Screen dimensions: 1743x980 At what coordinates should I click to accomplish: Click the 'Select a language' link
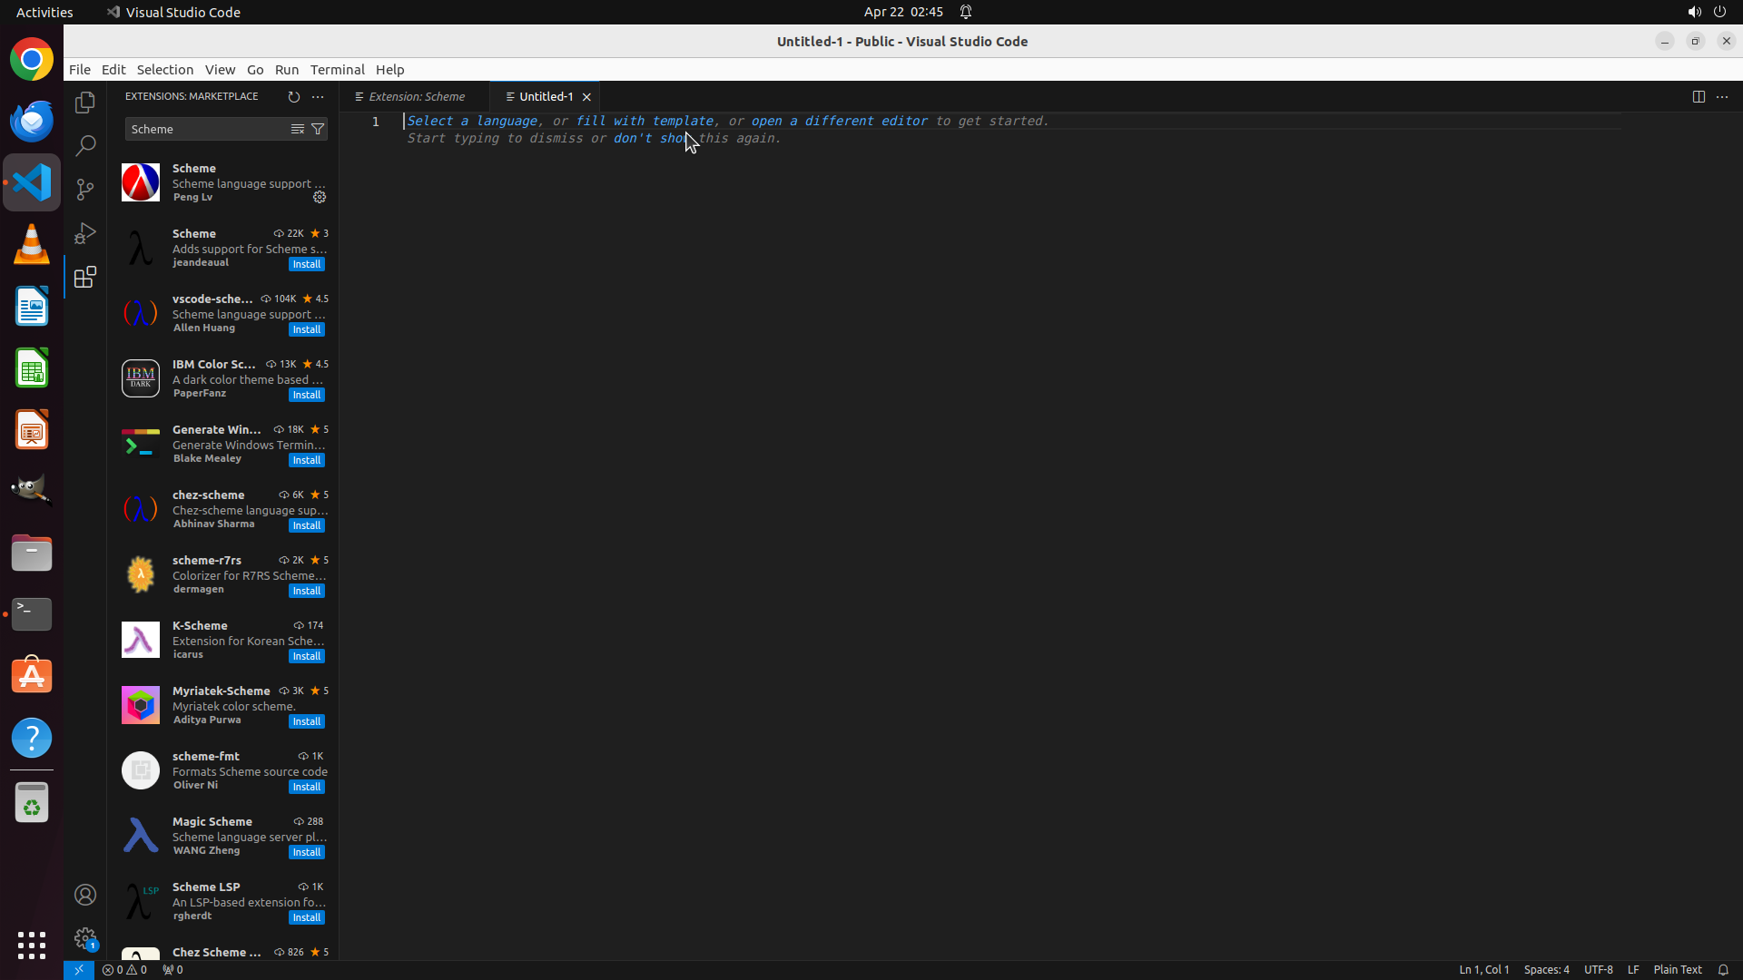click(472, 121)
